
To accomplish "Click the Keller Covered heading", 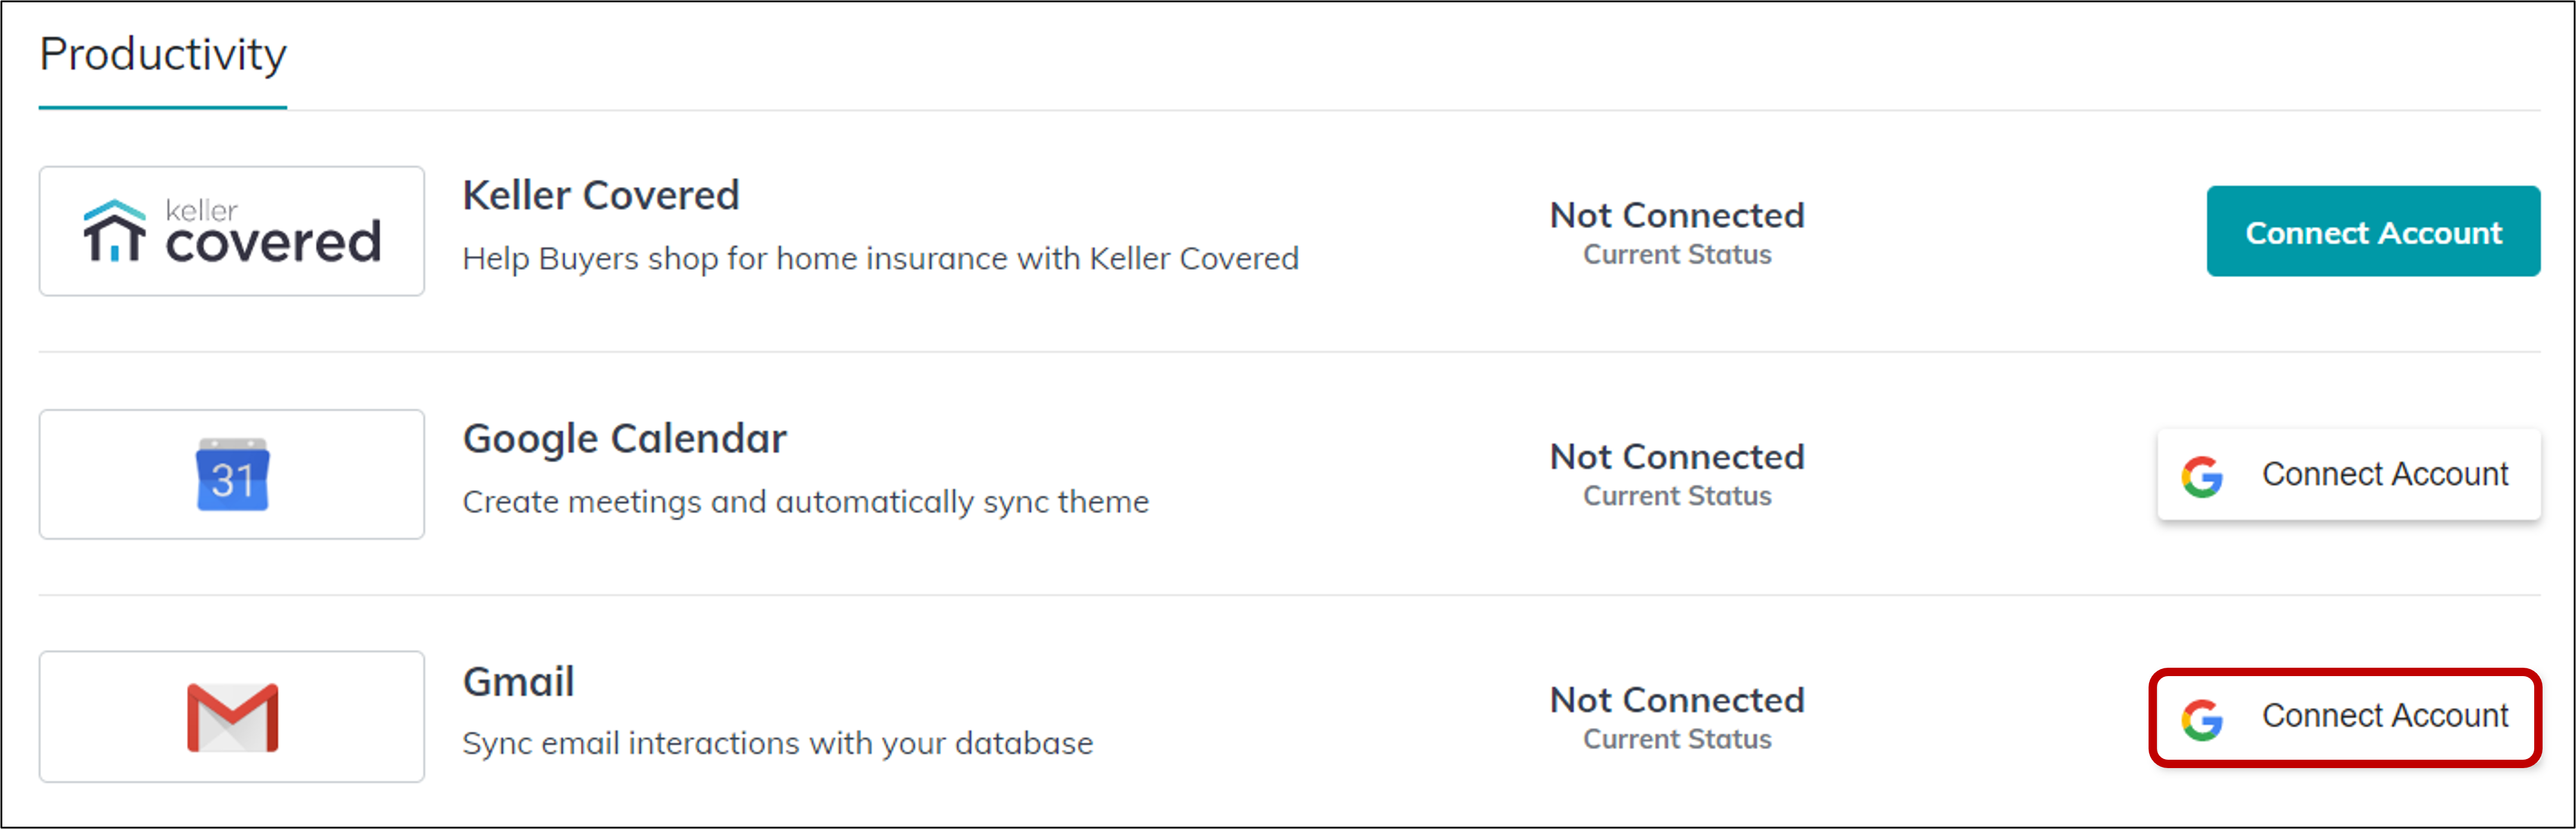I will (600, 195).
